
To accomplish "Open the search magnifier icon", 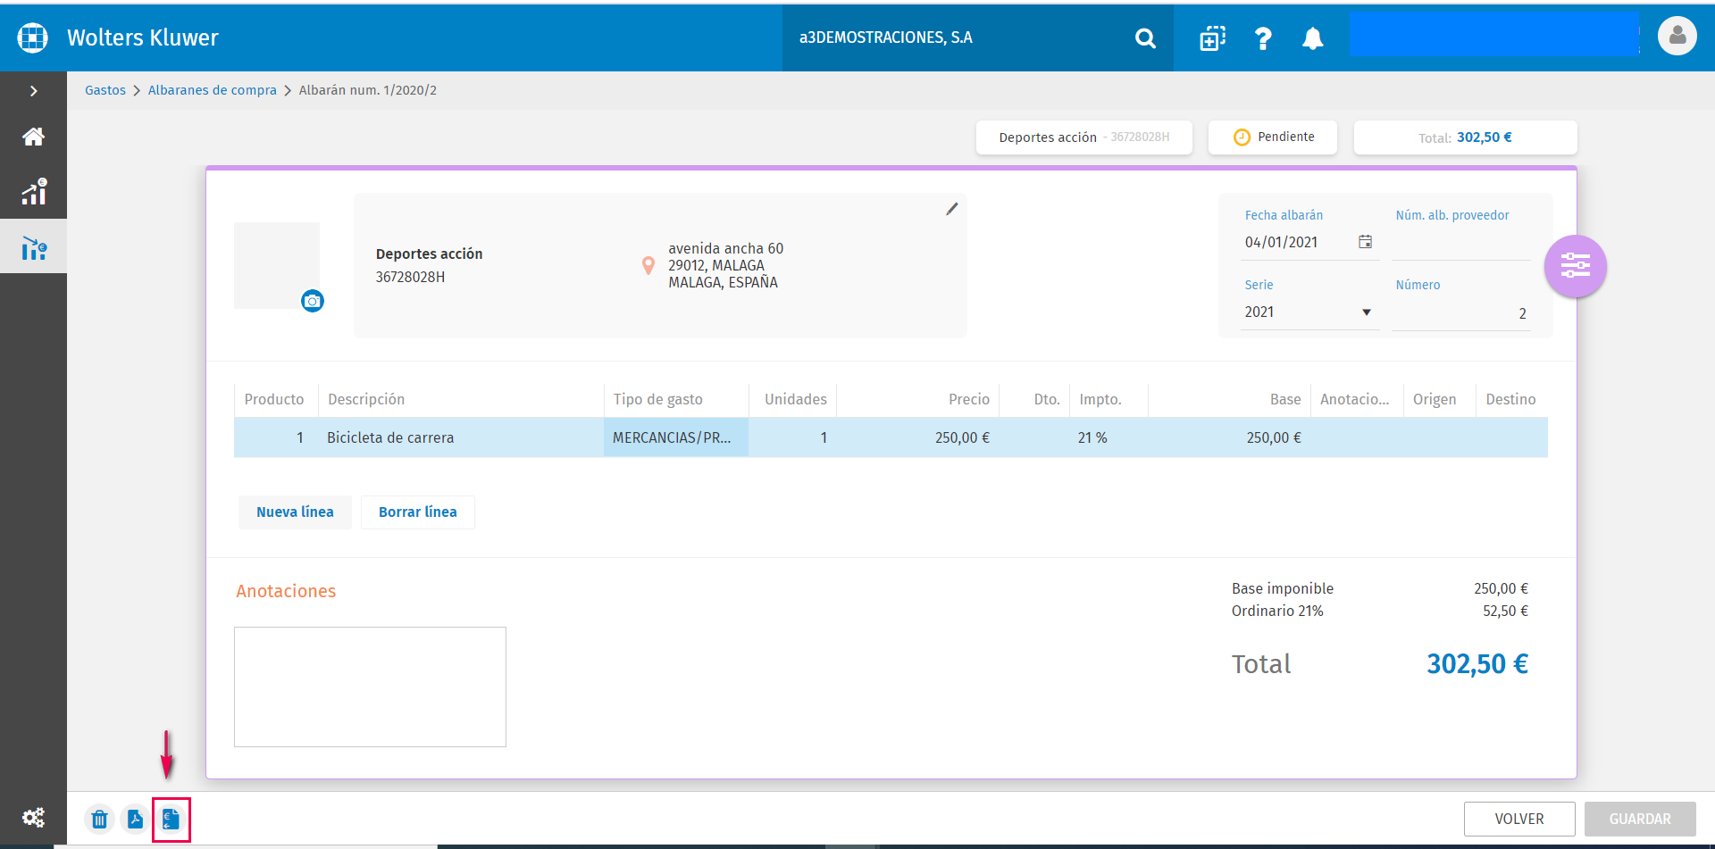I will coord(1145,38).
